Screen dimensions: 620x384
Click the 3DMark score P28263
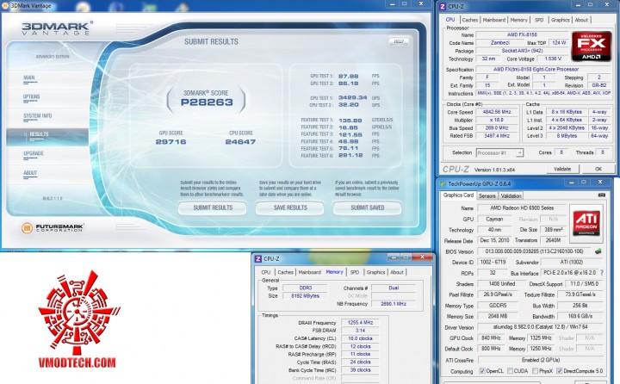(x=207, y=102)
